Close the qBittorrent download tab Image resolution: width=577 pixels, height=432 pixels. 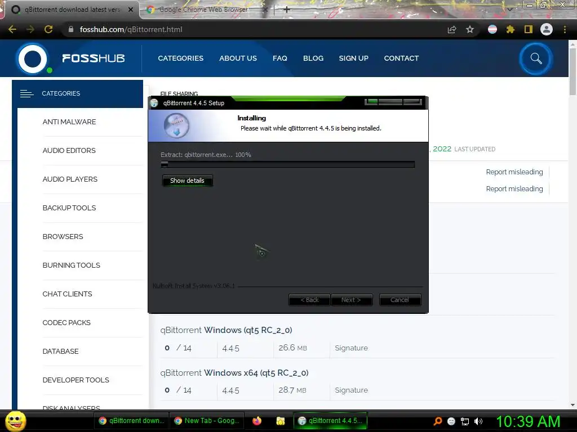click(x=131, y=10)
